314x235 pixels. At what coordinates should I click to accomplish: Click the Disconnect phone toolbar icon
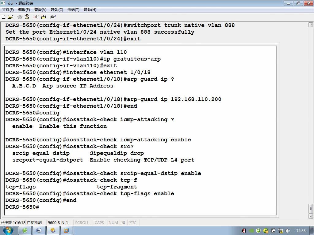[x=27, y=17]
